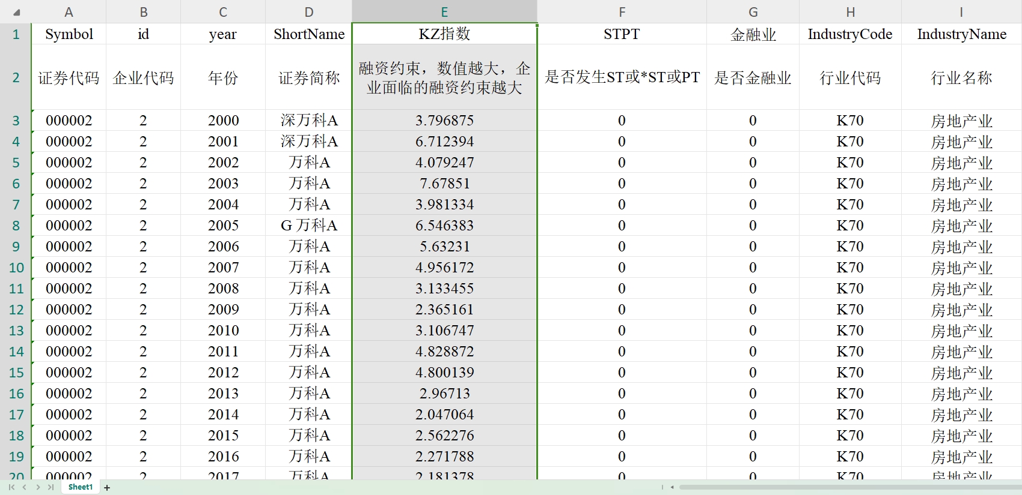This screenshot has height=495, width=1022.
Task: Click the scrollbar split handle
Action: (662, 487)
